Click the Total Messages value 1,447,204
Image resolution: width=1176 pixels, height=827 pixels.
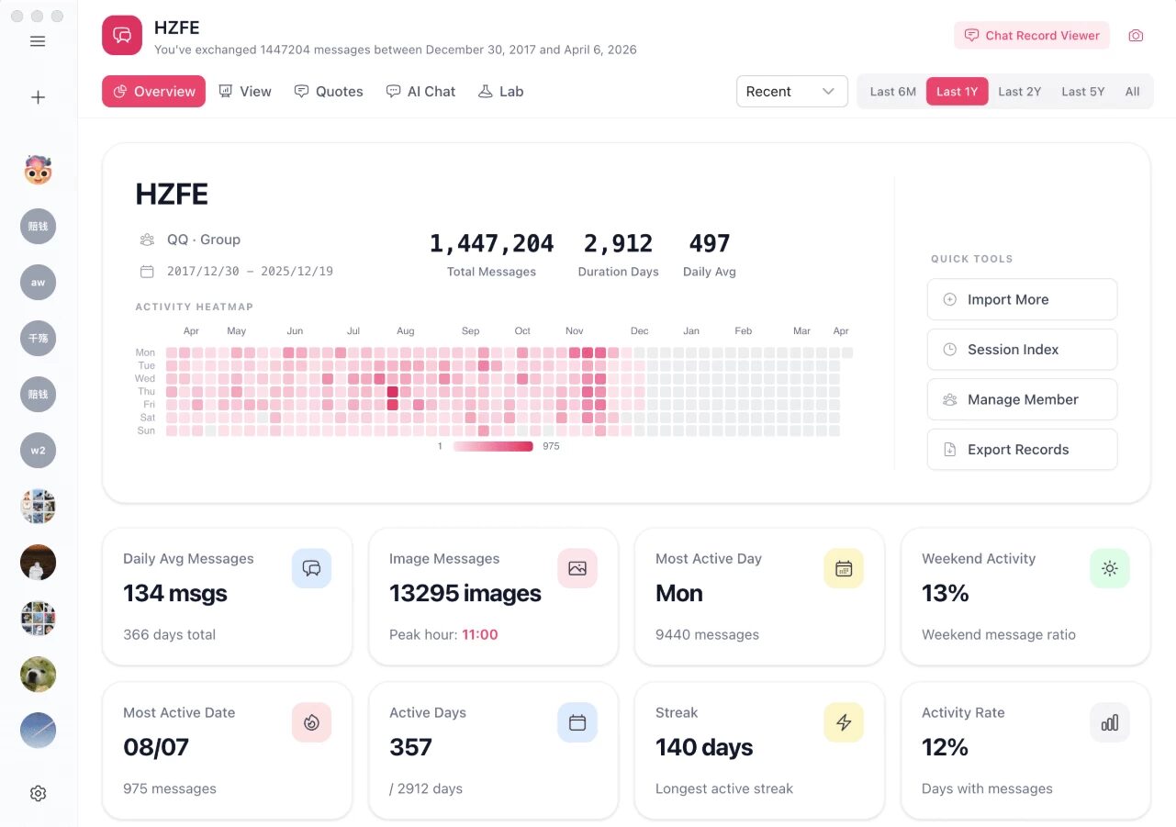(x=491, y=243)
